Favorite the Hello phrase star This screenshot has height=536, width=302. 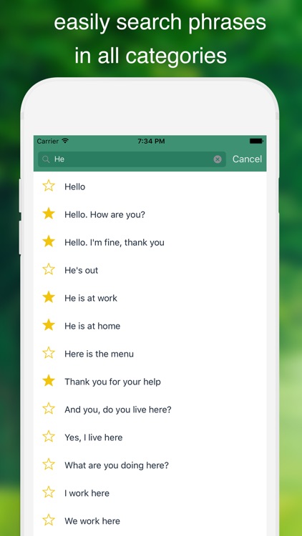pos(49,186)
